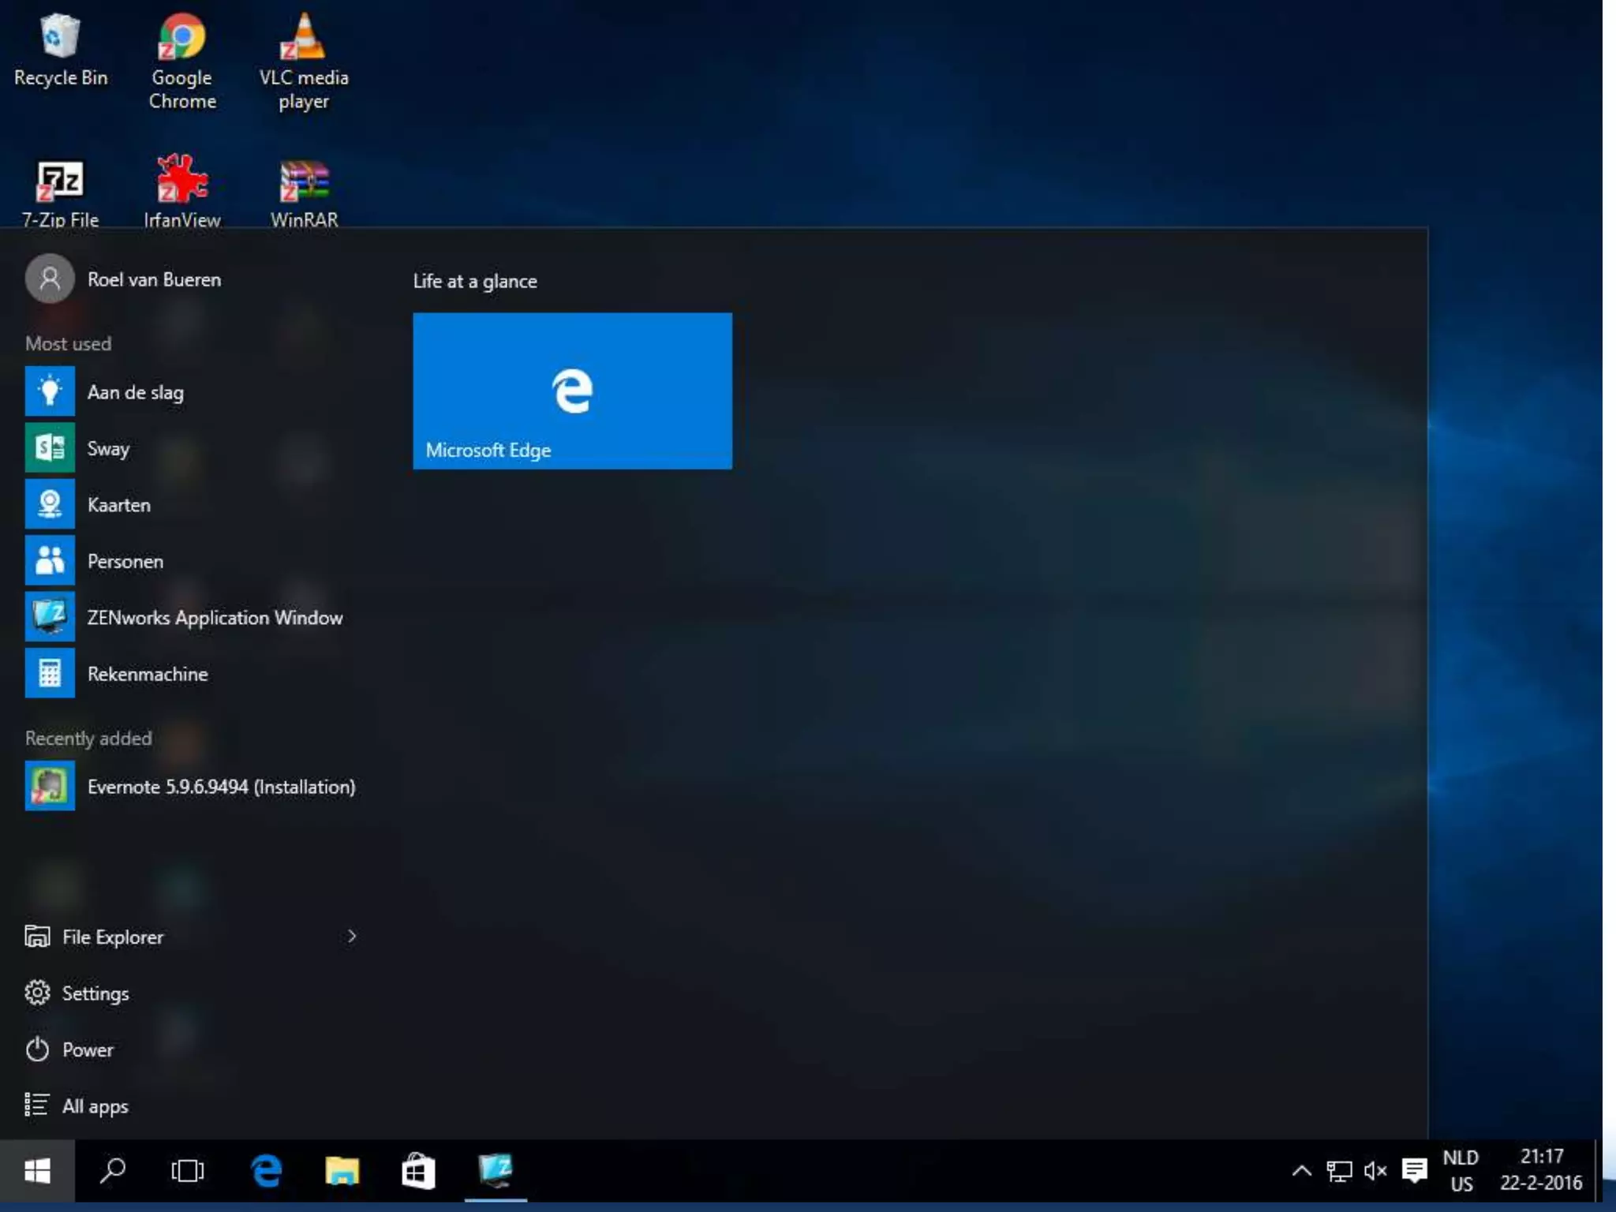Open VLC media player desktop shortcut
This screenshot has height=1212, width=1616.
pos(304,62)
